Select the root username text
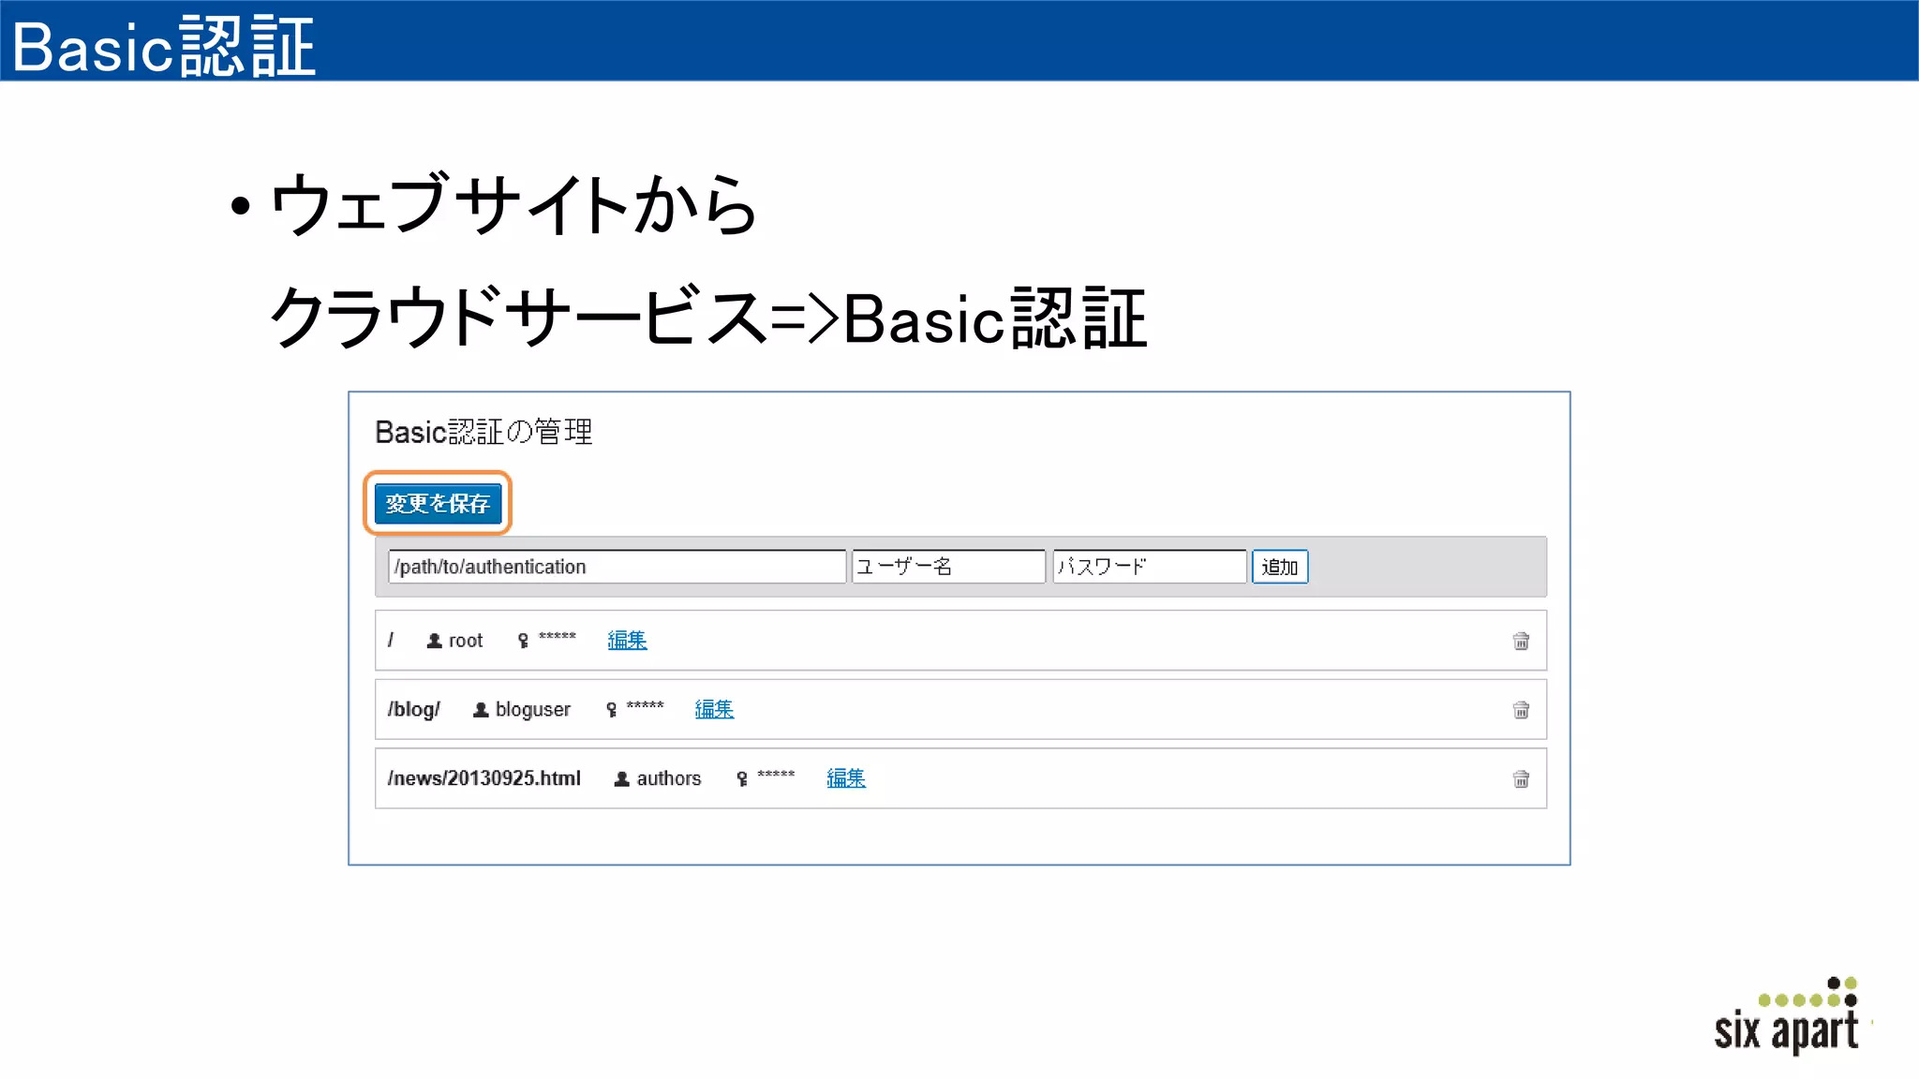 click(x=466, y=641)
